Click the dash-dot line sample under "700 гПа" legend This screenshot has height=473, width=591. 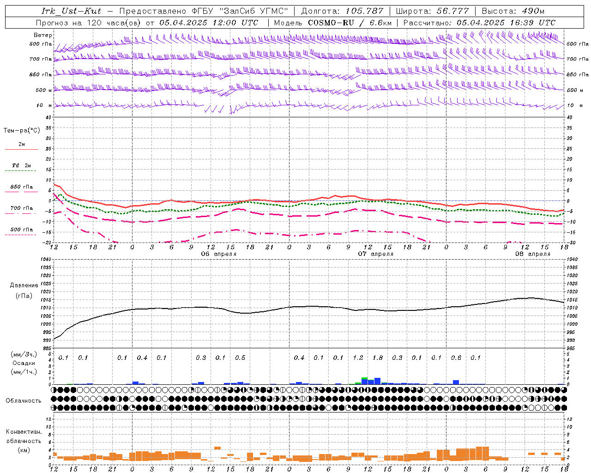point(20,213)
